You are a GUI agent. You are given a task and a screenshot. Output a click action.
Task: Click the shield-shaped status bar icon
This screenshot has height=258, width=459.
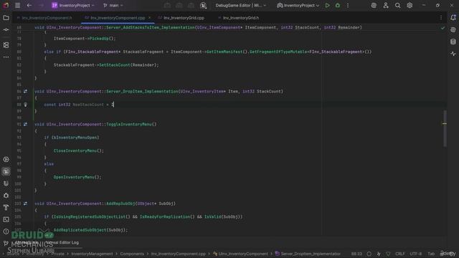(388, 254)
